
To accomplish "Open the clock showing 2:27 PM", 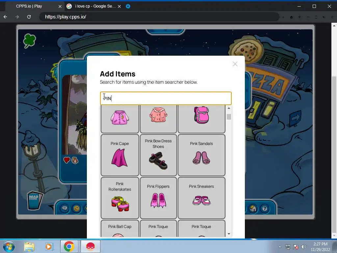I will tap(320, 247).
